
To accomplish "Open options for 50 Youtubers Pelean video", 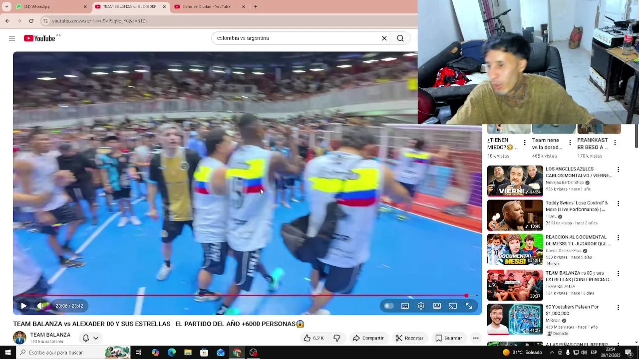I will tap(618, 308).
